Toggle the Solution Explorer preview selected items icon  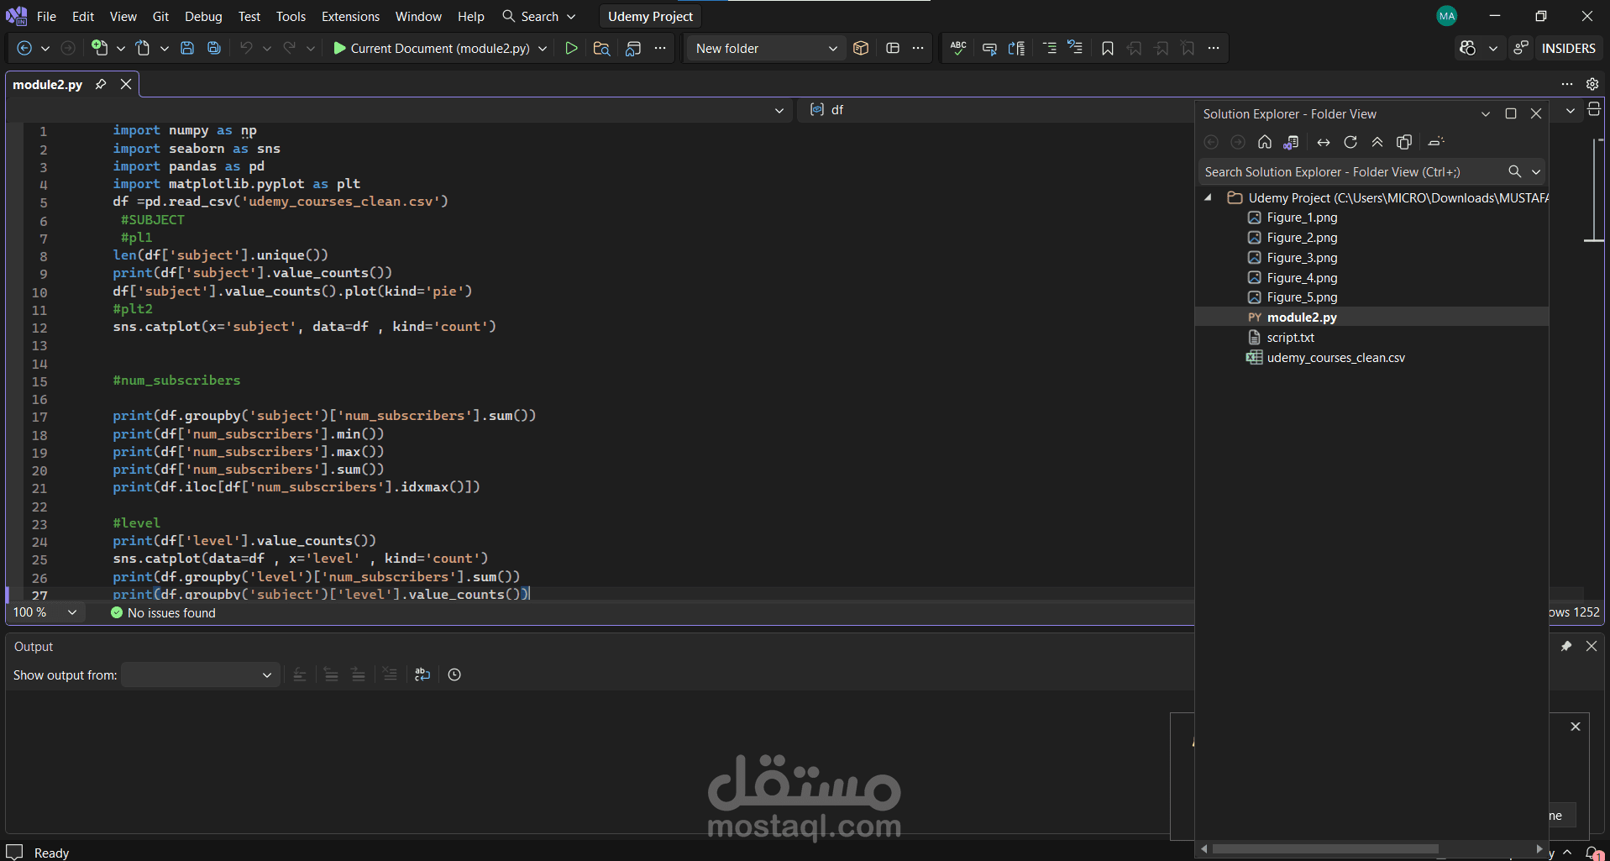click(1436, 142)
